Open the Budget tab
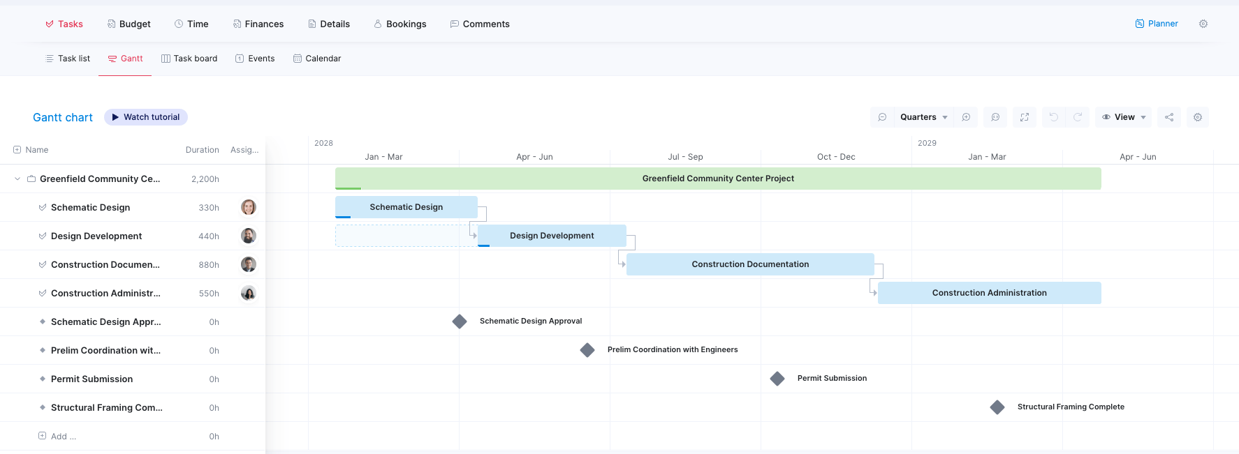The image size is (1239, 454). [129, 24]
